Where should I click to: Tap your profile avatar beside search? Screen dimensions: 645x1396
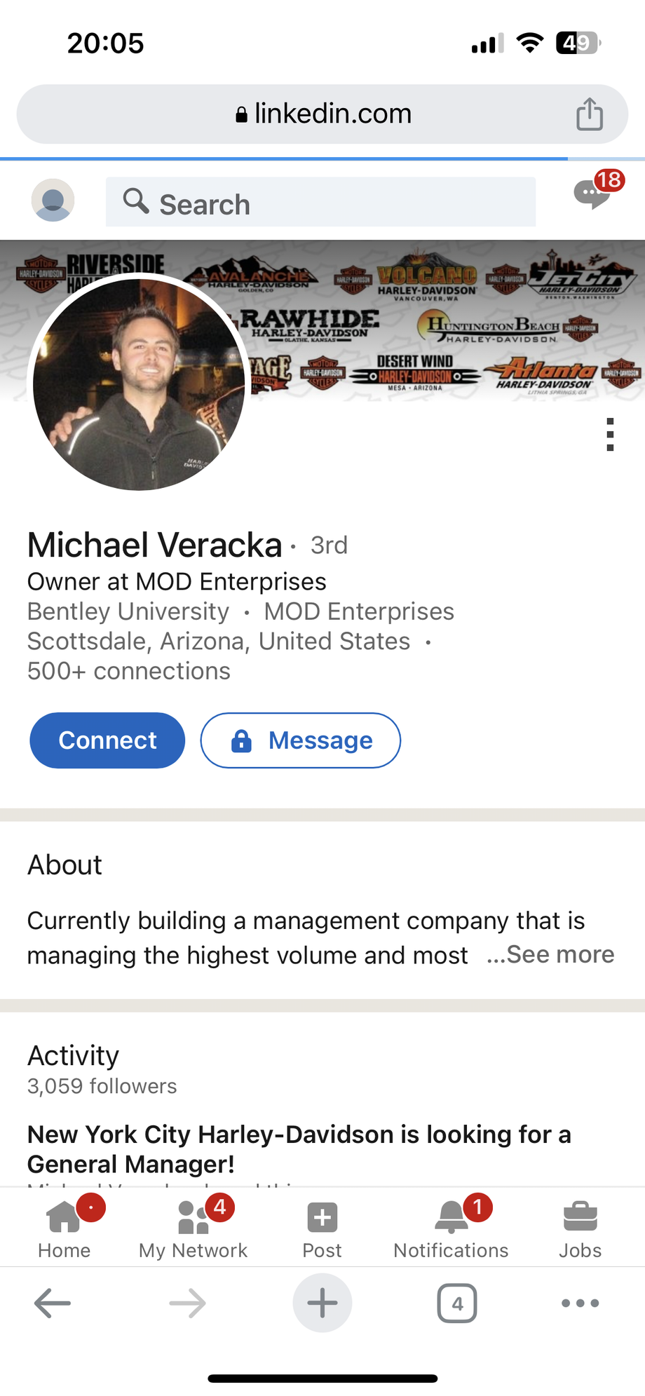(x=53, y=201)
